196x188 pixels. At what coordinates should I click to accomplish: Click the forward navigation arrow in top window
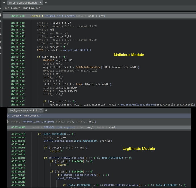pyautogui.click(x=4, y=2)
